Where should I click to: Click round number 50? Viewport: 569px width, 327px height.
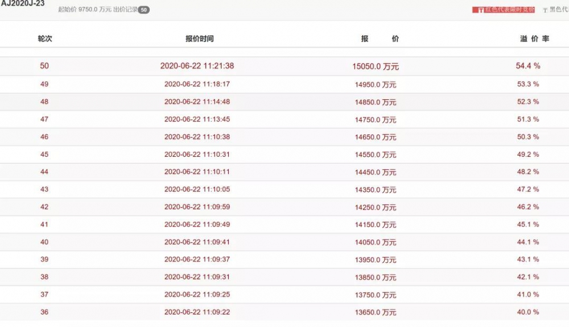pyautogui.click(x=44, y=65)
